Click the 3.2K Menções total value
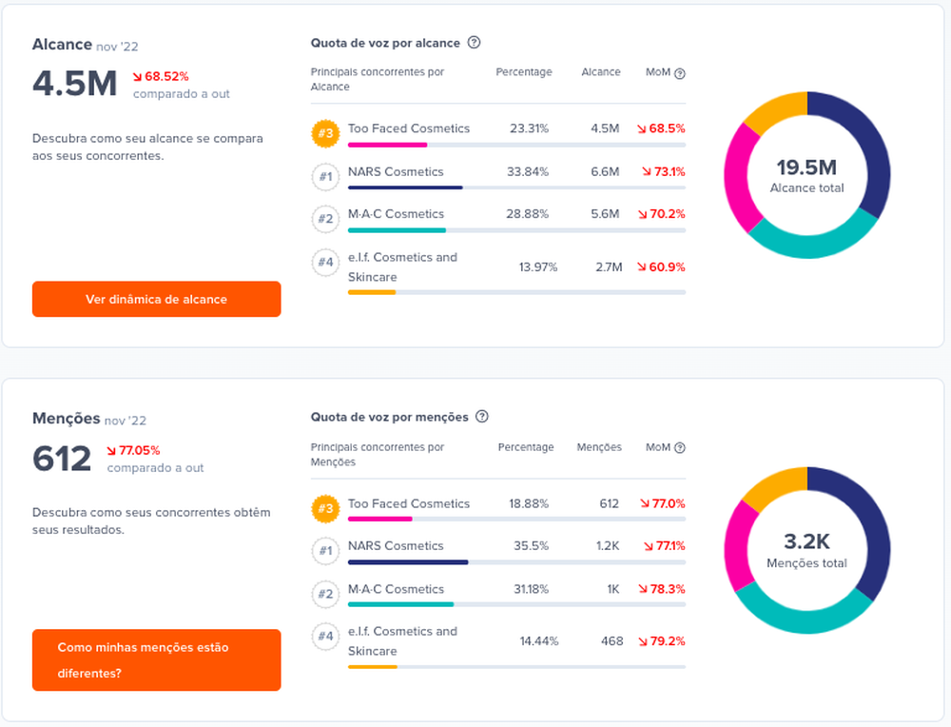 (806, 541)
